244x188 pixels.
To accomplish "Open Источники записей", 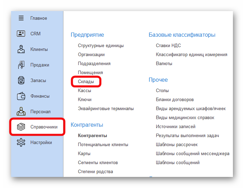I will click(x=175, y=127).
